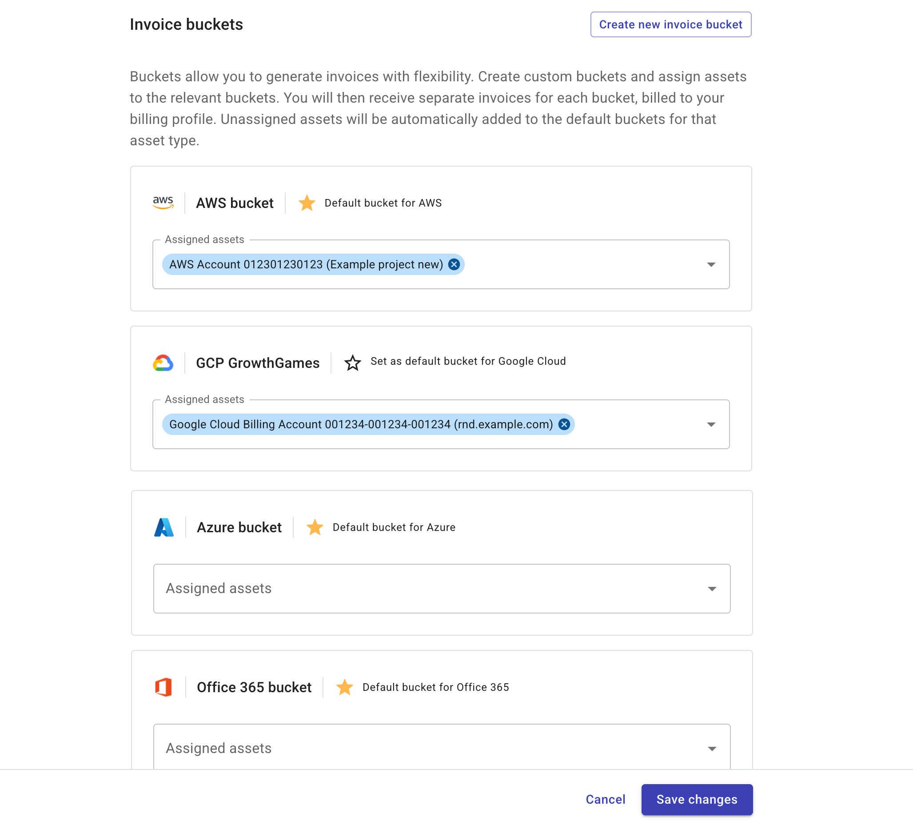Remove Google Cloud Billing Account chip
This screenshot has width=913, height=821.
click(x=564, y=424)
